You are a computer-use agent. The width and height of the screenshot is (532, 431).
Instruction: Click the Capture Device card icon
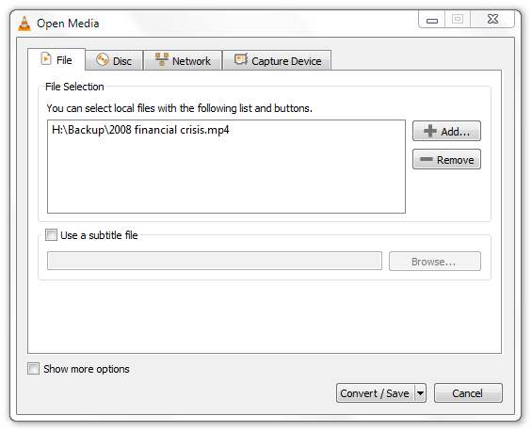coord(241,59)
